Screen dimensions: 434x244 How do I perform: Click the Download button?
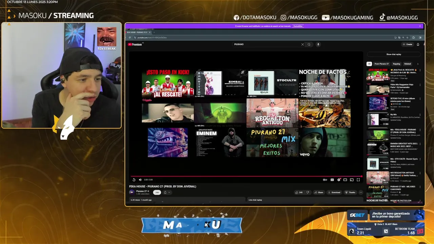[x=334, y=192]
